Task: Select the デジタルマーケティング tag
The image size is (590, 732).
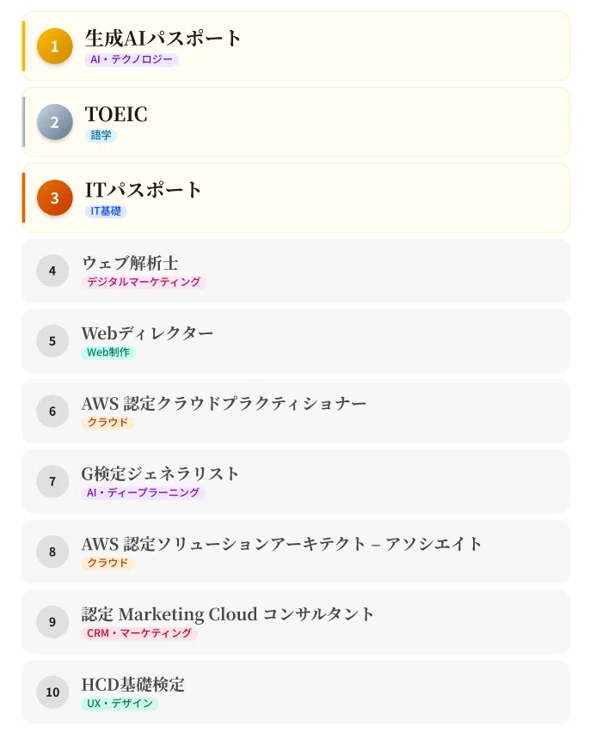Action: point(144,282)
